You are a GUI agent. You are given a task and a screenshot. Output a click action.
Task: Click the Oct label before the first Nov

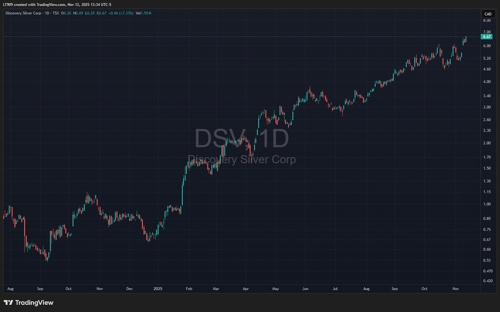pos(68,289)
